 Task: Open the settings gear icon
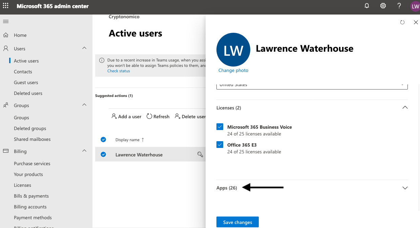click(x=383, y=6)
